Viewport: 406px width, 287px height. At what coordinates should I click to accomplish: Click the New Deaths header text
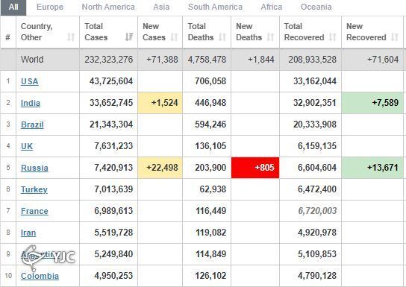tap(249, 32)
